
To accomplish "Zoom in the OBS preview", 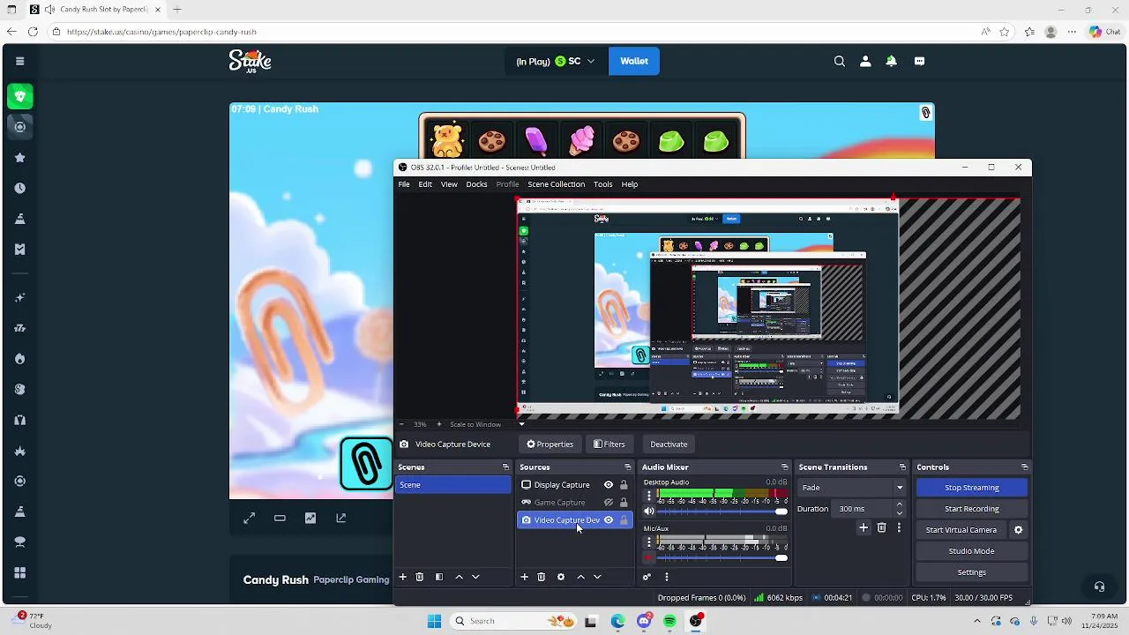I will 438,424.
